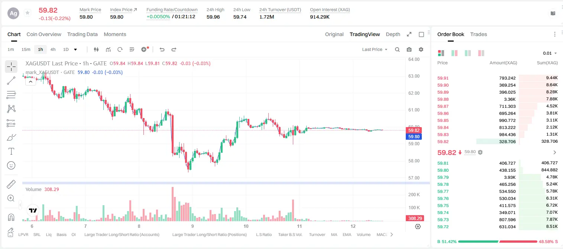Open the emoji sticker tool

pos(11,165)
